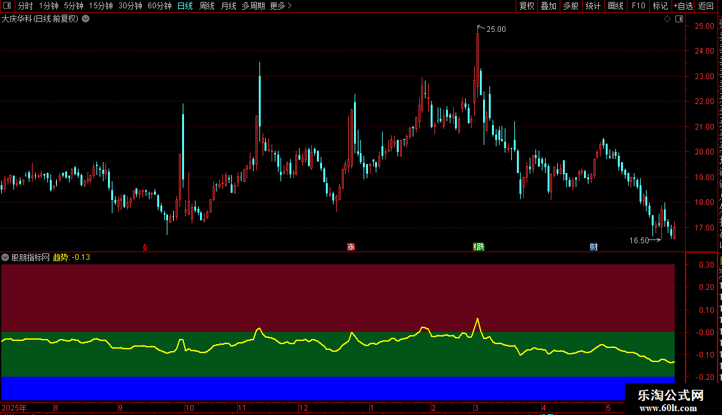Screen dimensions: 722x415
Task: Expand the 更多 periods menu
Action: [x=280, y=6]
